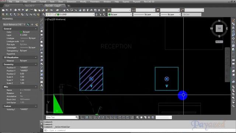Select the Circle draw tool
Image resolution: width=236 pixels, height=133 pixels.
click(x=42, y=42)
